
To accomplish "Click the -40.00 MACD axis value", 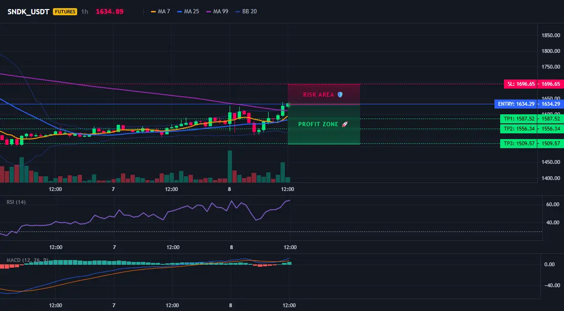I will pos(553,285).
